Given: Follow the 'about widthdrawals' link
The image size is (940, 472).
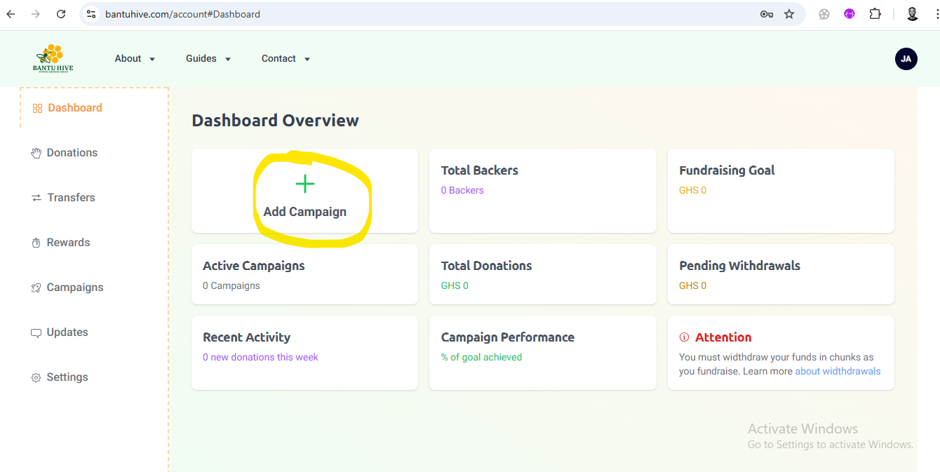Looking at the screenshot, I should coord(838,371).
